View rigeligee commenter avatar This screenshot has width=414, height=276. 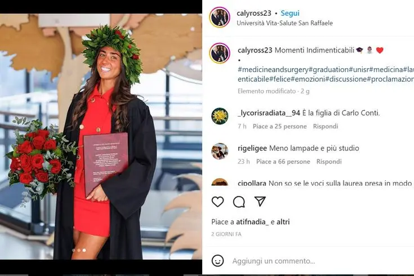tap(220, 152)
